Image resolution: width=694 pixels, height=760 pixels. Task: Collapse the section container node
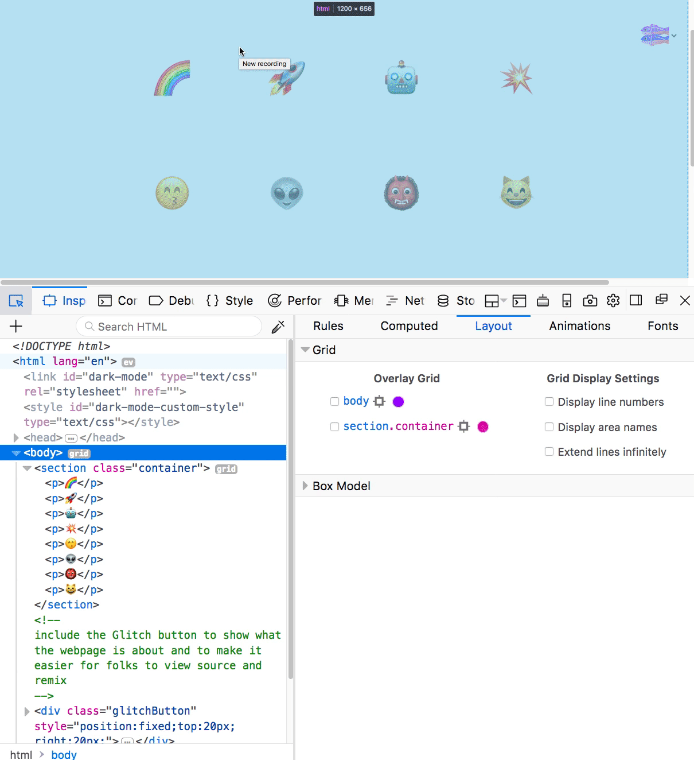(x=26, y=468)
